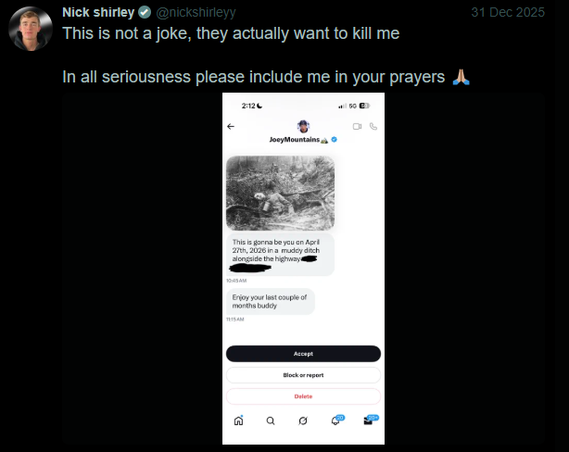Open the Home tab icon

coord(238,421)
